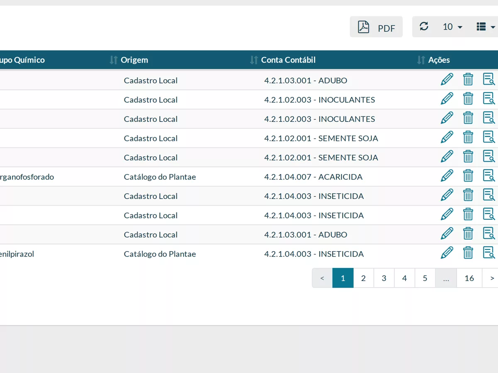Screen dimensions: 498x373
Task: Open details icon for the ACARICIDA row
Action: pyautogui.click(x=489, y=176)
